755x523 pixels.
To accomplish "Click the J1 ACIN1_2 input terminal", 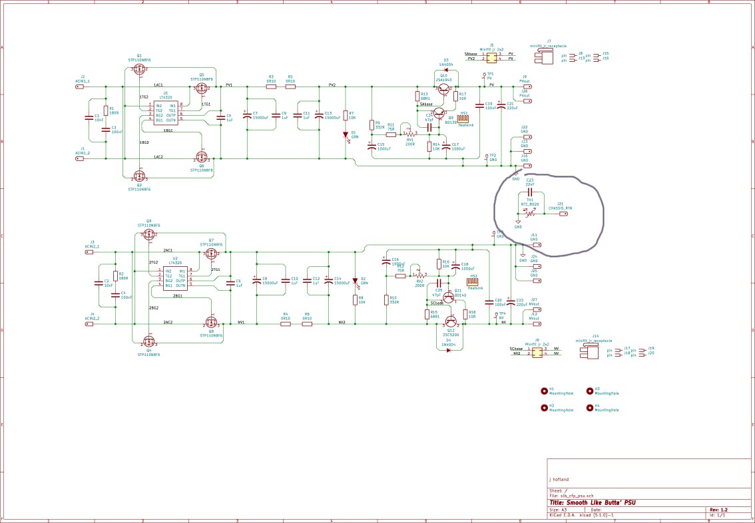I will coord(79,158).
